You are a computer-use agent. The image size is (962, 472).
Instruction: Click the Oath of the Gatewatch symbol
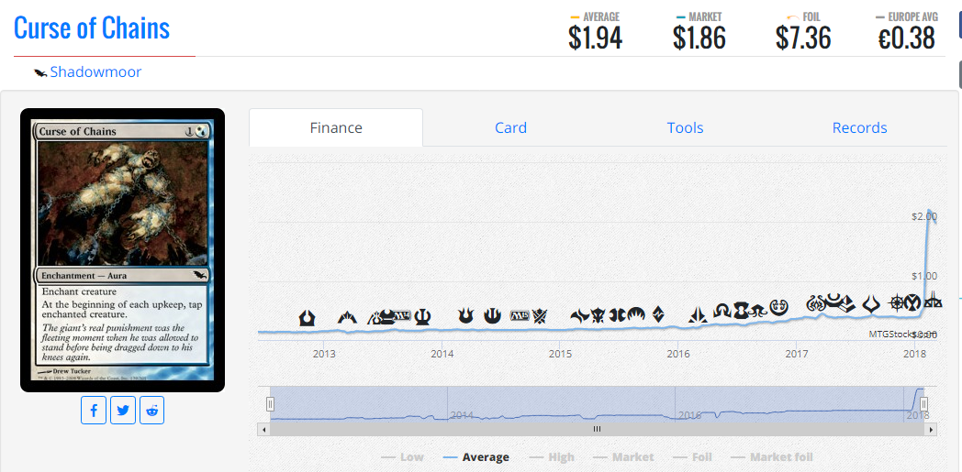coord(698,314)
